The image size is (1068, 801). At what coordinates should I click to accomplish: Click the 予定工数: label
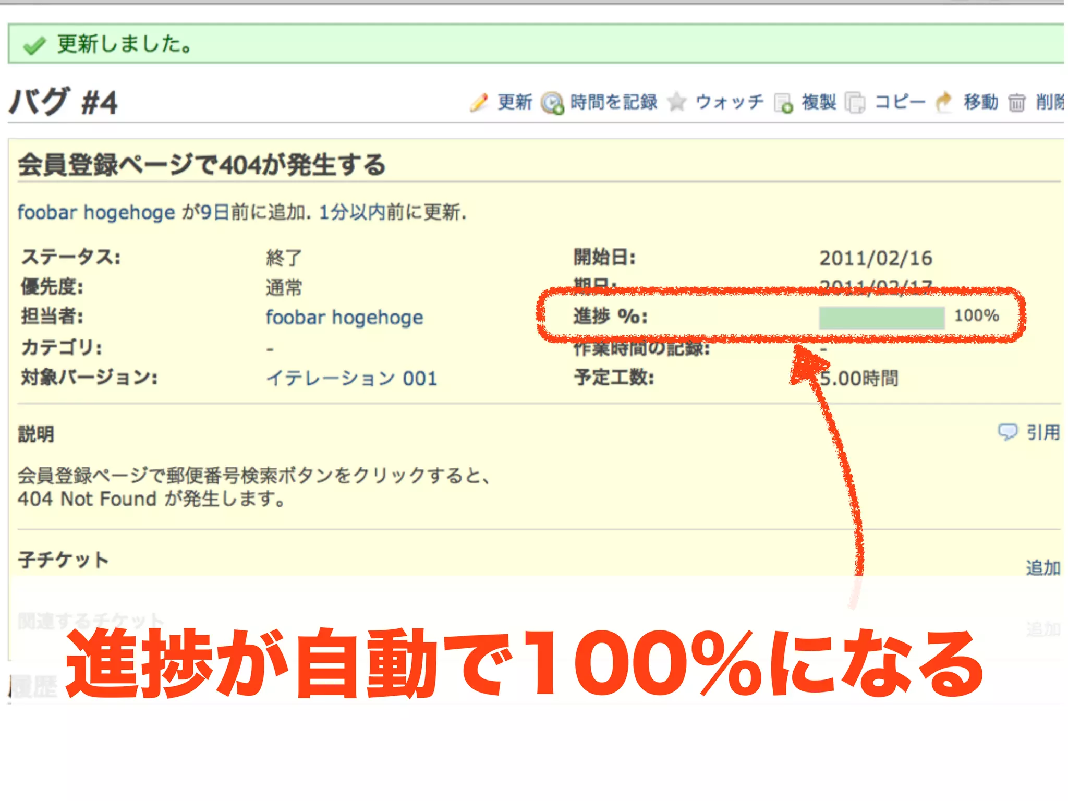click(614, 377)
